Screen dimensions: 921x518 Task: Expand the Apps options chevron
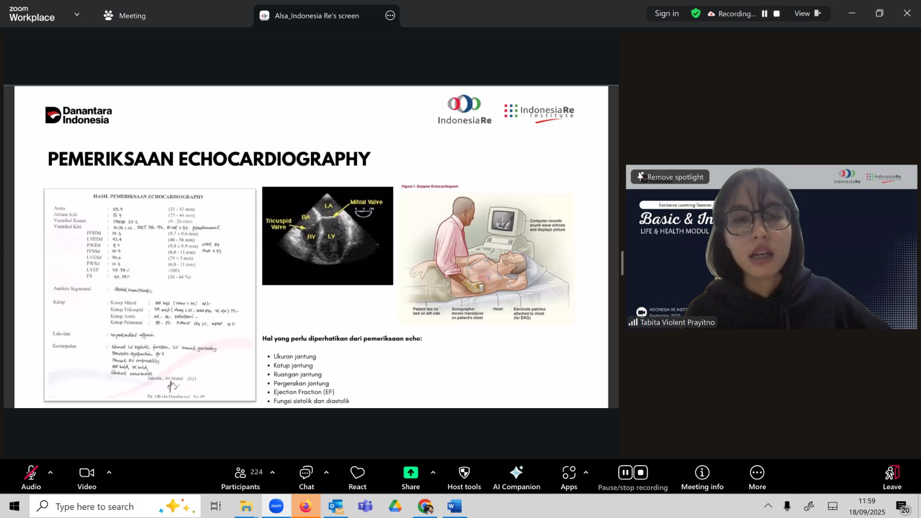coord(586,473)
